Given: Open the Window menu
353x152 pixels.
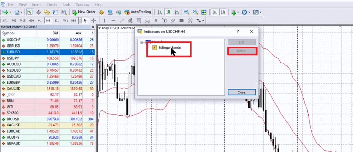Looking at the screenshot, I should [x=82, y=4].
